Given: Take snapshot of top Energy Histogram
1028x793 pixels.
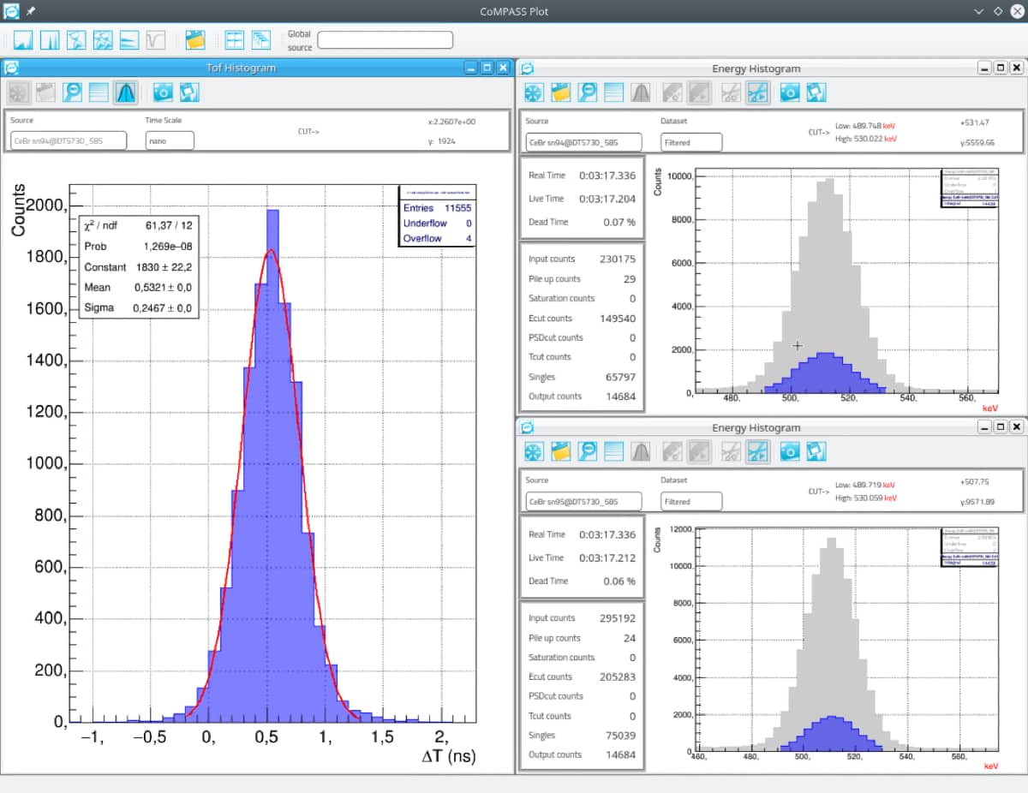Looking at the screenshot, I should pos(790,92).
